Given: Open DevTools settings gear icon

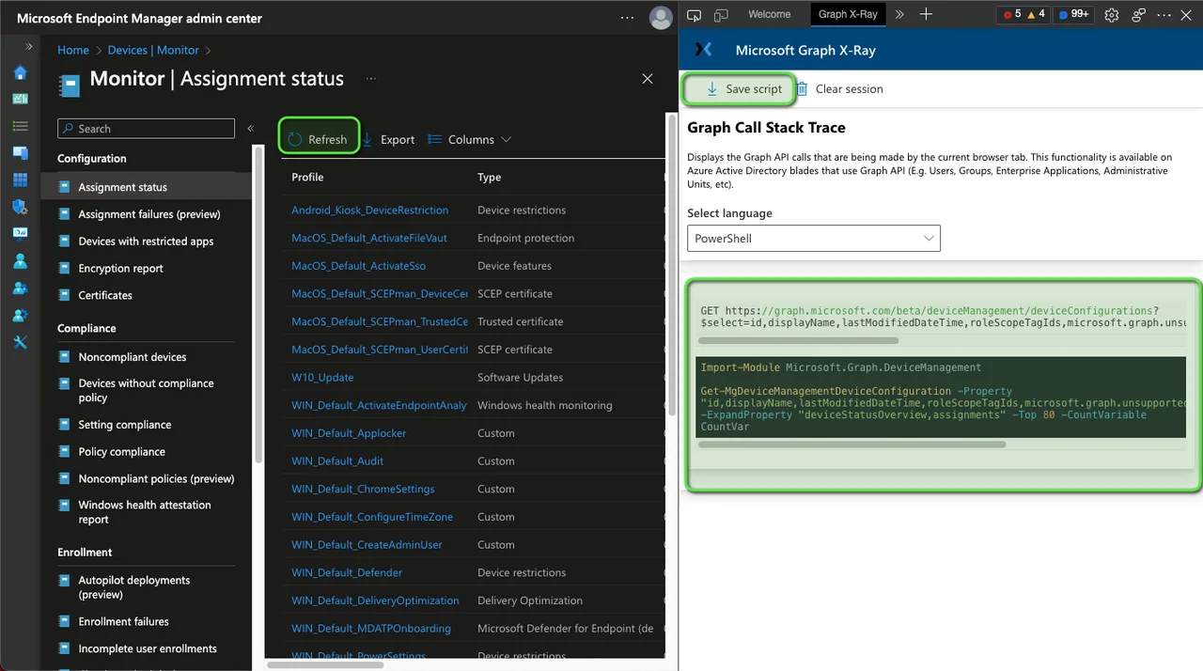Looking at the screenshot, I should tap(1112, 15).
